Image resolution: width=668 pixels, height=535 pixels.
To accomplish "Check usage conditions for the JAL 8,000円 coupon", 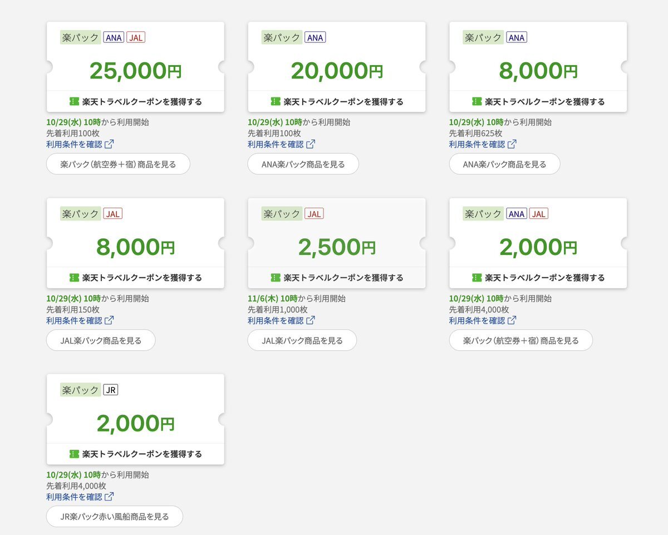I will pyautogui.click(x=74, y=320).
